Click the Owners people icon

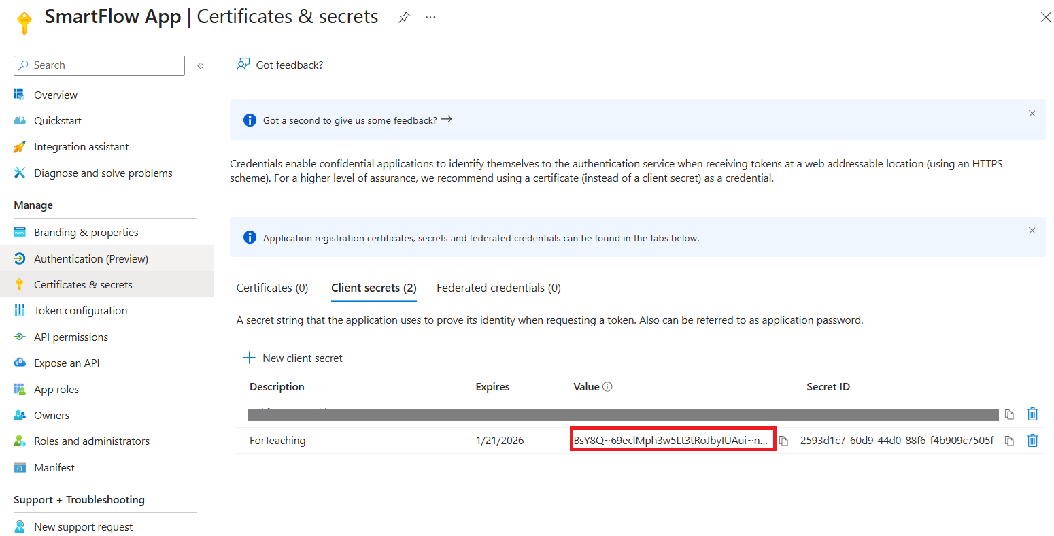click(20, 415)
